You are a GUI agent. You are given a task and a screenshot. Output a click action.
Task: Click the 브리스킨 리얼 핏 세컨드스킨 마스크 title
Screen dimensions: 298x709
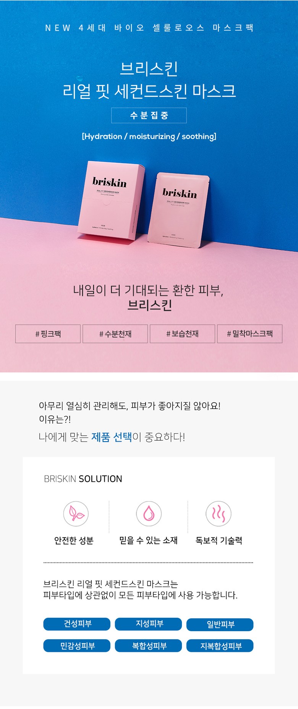click(149, 80)
